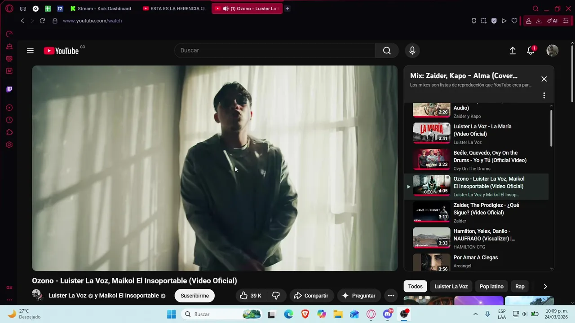The height and width of the screenshot is (323, 575).
Task: Open browser downloads panel
Action: tap(539, 21)
